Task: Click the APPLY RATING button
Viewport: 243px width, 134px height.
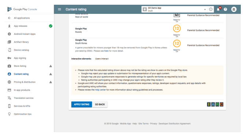Action: pyautogui.click(x=82, y=105)
